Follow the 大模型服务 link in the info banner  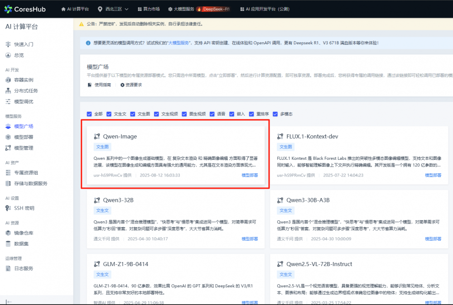click(x=179, y=43)
